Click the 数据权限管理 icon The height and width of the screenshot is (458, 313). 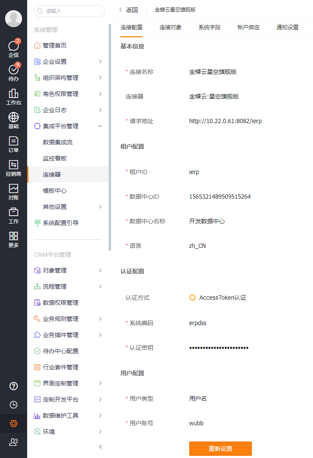[x=37, y=303]
